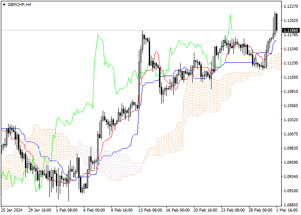
Task: Click the green Chikou span peak near 1.12025
Action: click(230, 14)
